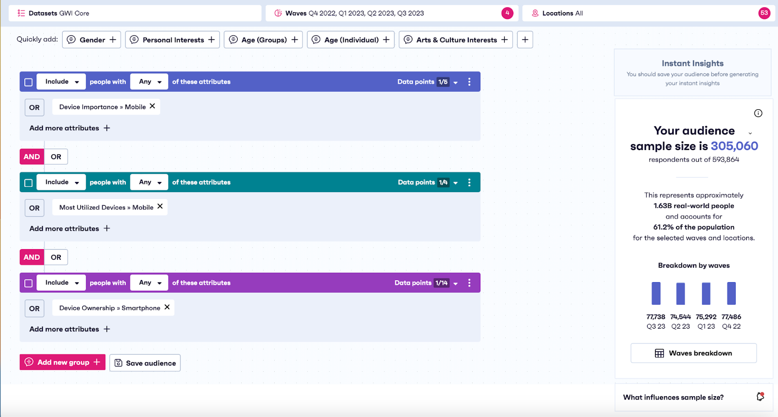
Task: Click the Instant Insights heading
Action: tap(692, 63)
